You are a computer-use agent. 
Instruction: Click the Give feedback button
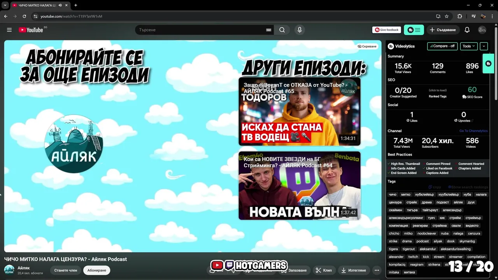coord(387,30)
